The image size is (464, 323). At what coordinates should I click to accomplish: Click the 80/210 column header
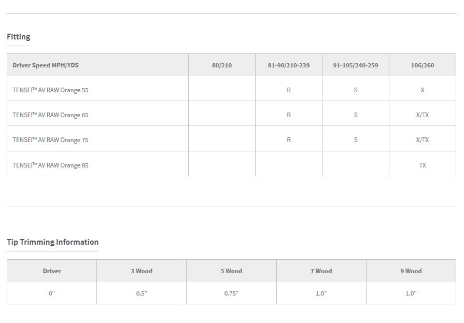tap(222, 65)
